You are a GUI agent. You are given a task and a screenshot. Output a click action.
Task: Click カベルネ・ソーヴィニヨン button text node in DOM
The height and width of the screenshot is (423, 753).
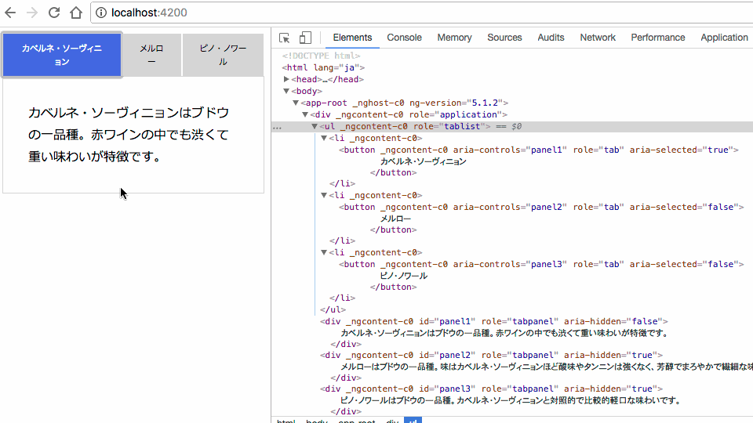pyautogui.click(x=424, y=161)
